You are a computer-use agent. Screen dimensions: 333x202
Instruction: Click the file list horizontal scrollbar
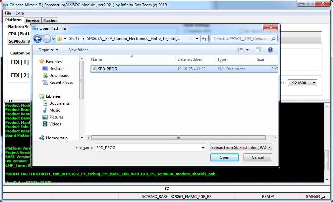(178, 138)
